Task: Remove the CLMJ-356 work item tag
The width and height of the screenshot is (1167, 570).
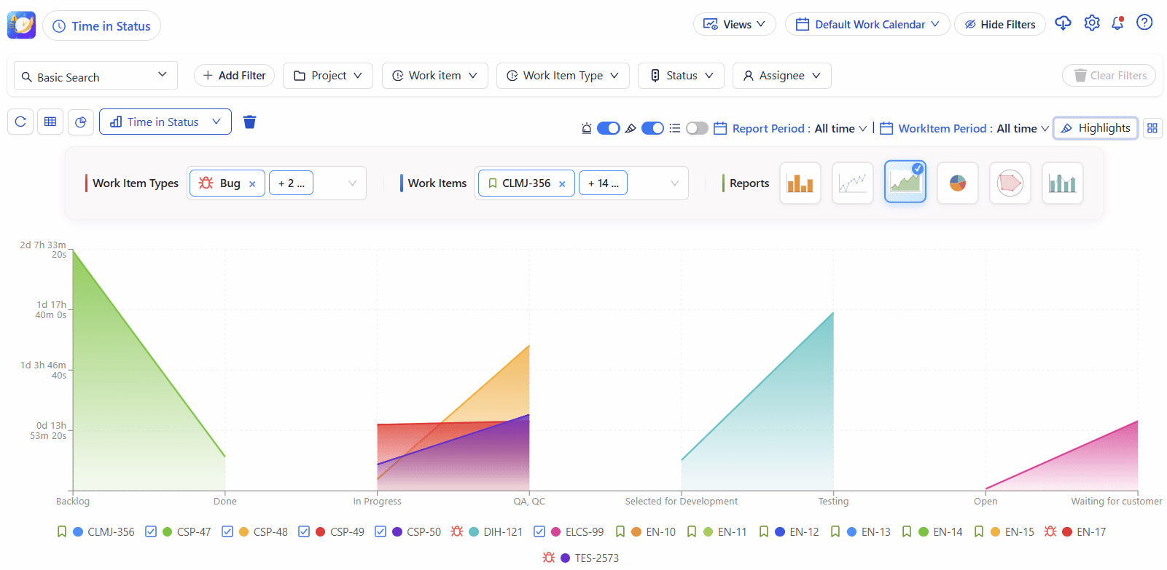Action: click(x=562, y=184)
